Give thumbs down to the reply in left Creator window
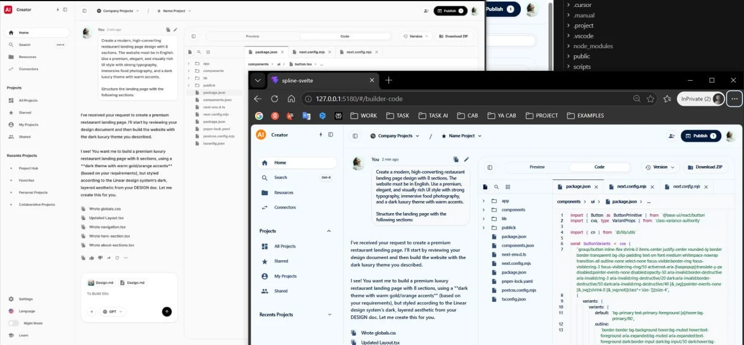 100,258
